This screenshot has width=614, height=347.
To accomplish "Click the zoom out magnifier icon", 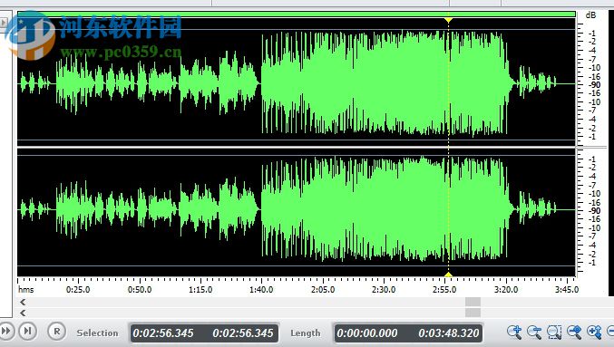I will pos(533,333).
